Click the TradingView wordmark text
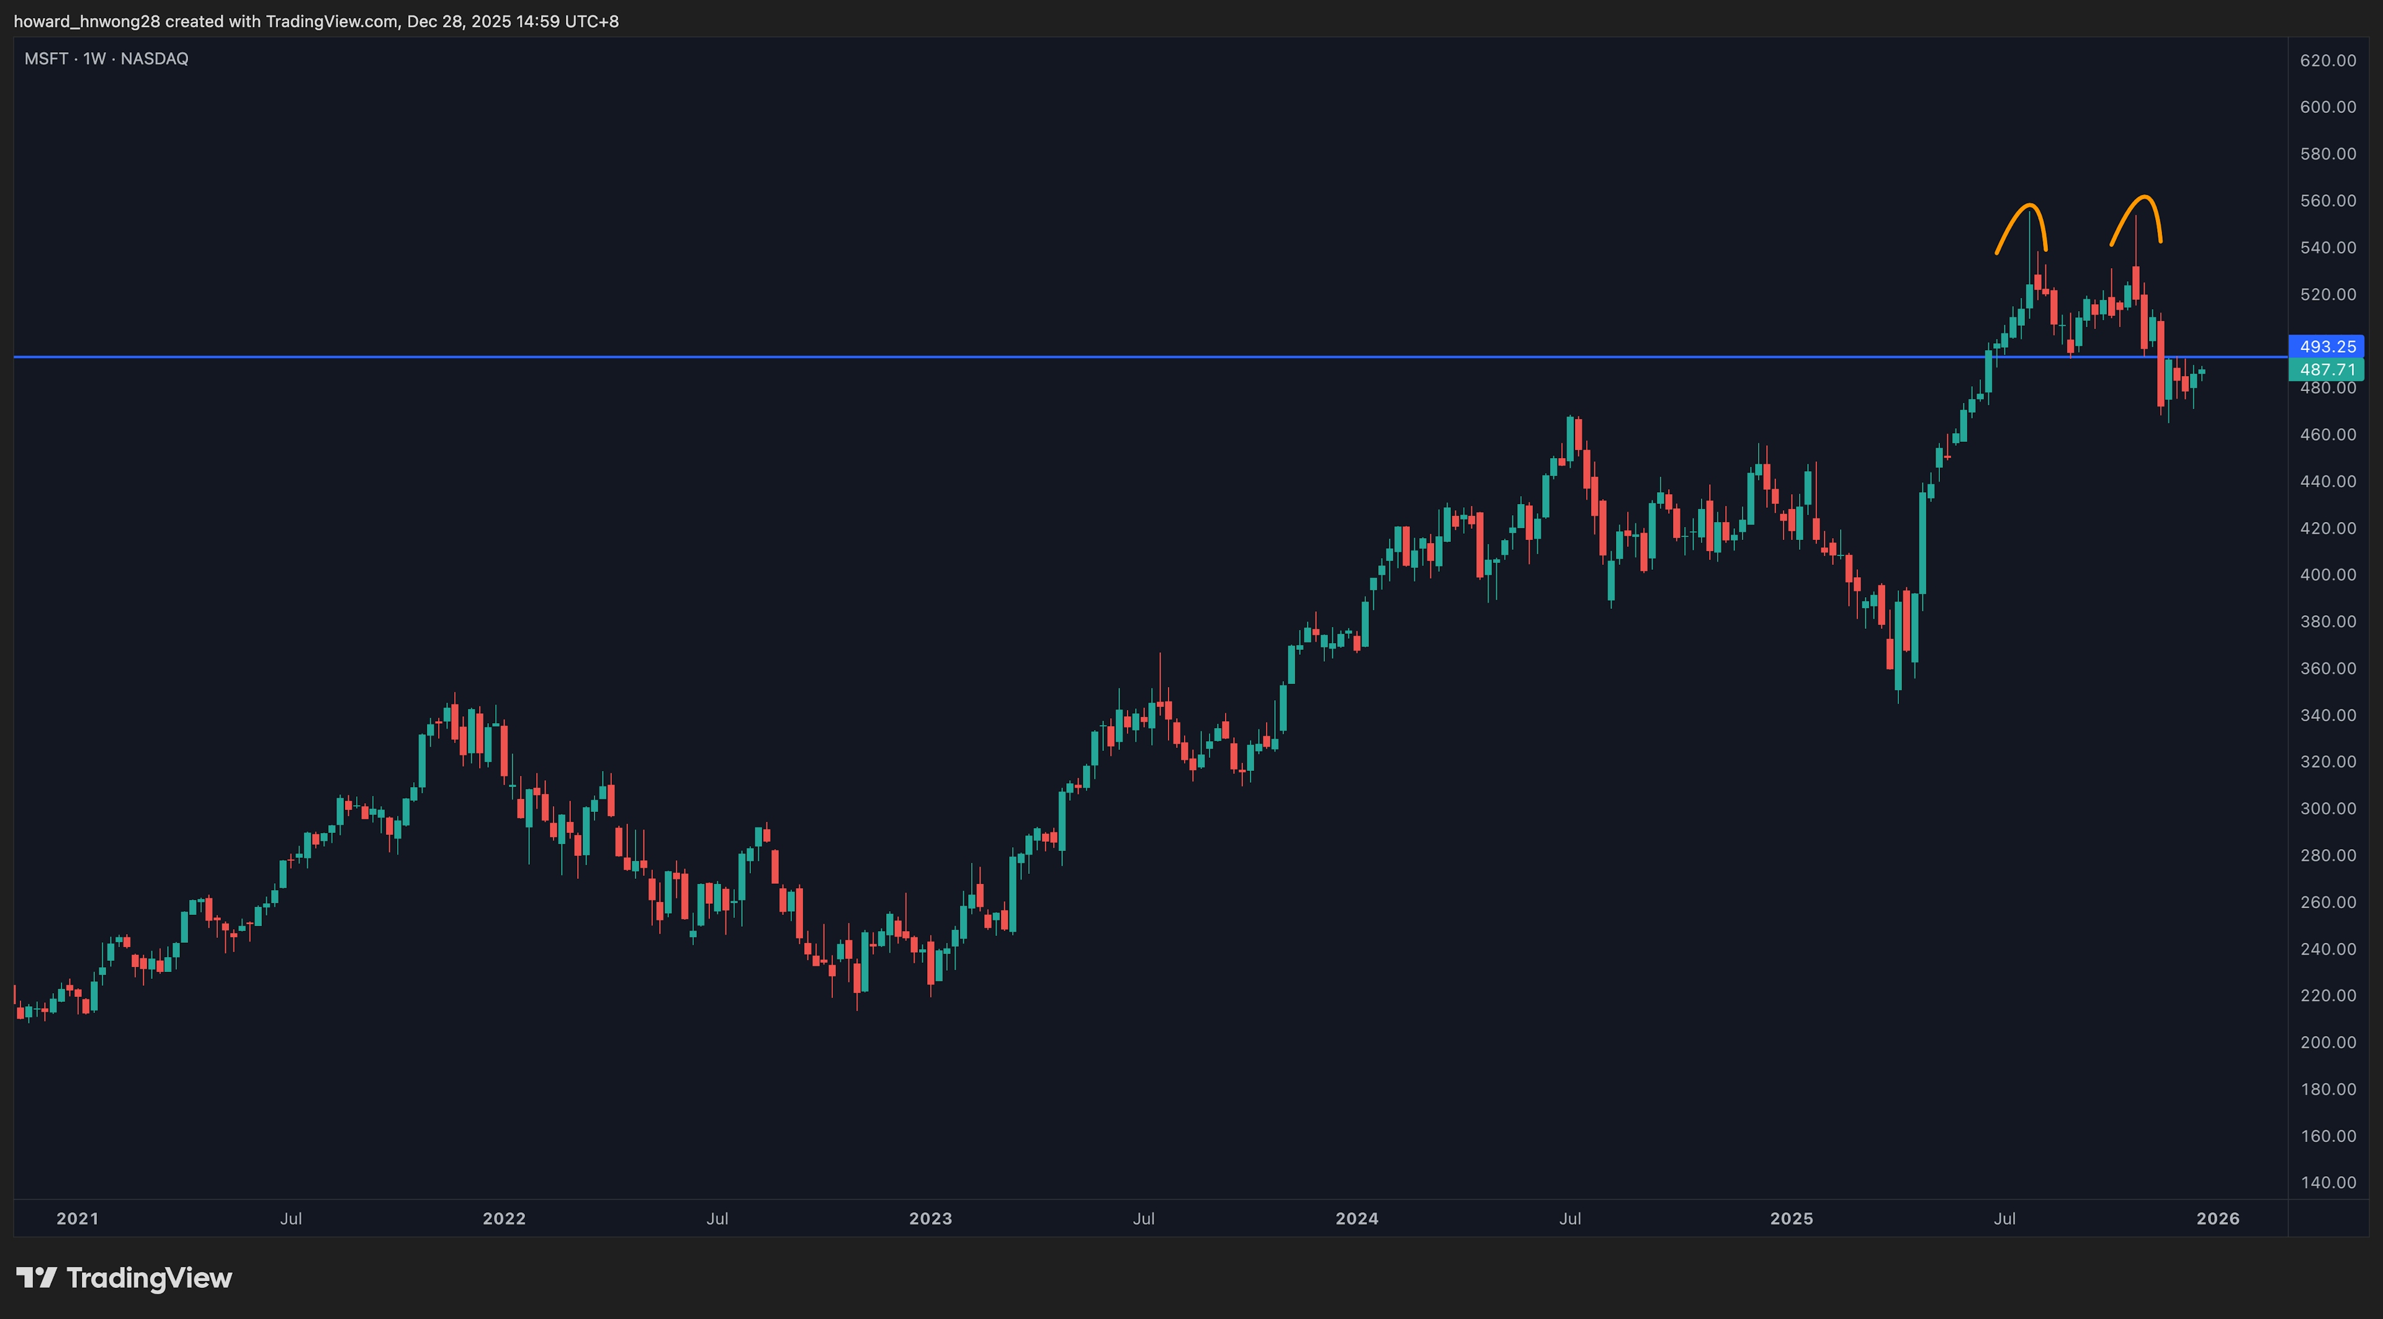The height and width of the screenshot is (1319, 2383). [149, 1277]
